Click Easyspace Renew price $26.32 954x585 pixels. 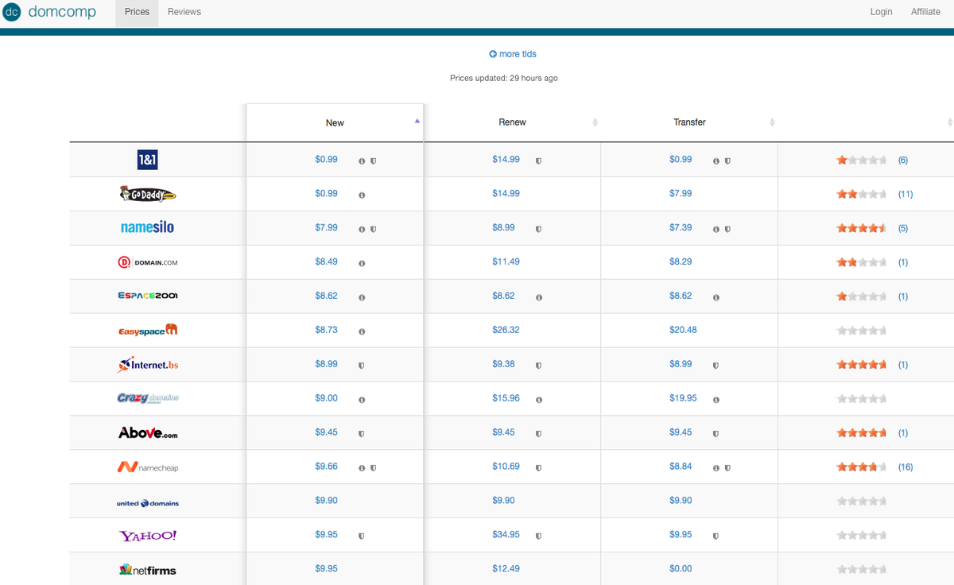(x=506, y=329)
